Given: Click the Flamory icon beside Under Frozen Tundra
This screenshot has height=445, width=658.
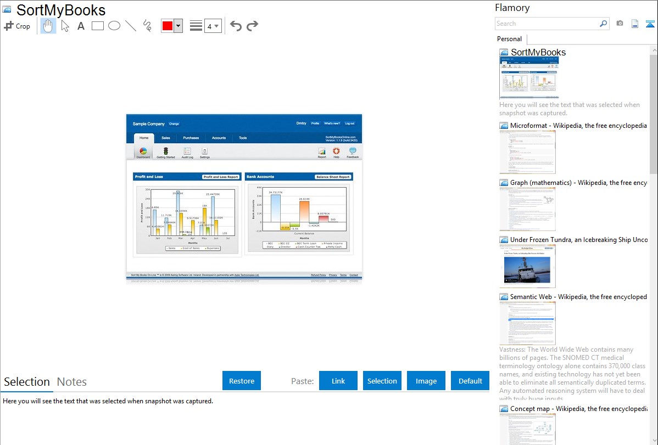Looking at the screenshot, I should 504,239.
